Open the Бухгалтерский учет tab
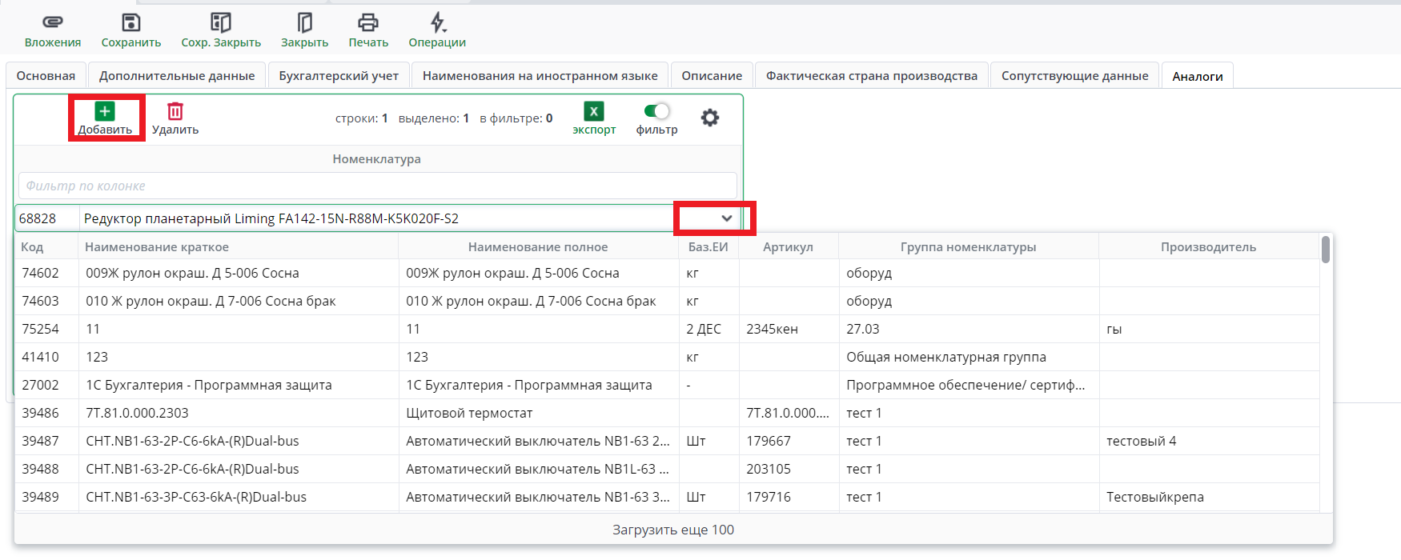 point(339,76)
